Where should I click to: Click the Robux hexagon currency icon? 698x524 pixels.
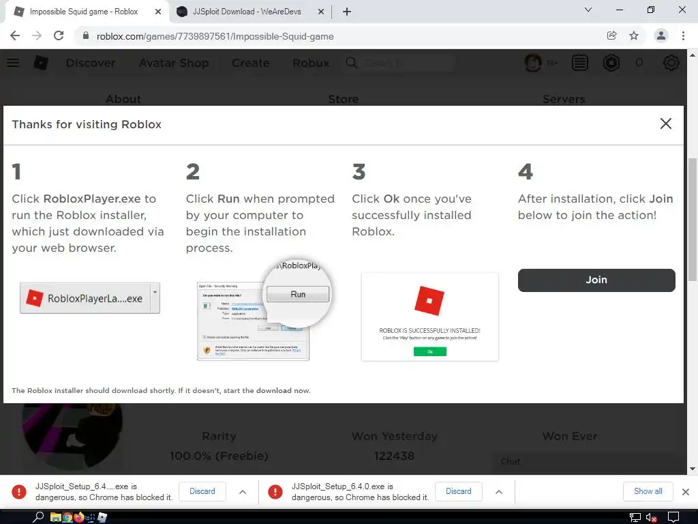tap(611, 63)
